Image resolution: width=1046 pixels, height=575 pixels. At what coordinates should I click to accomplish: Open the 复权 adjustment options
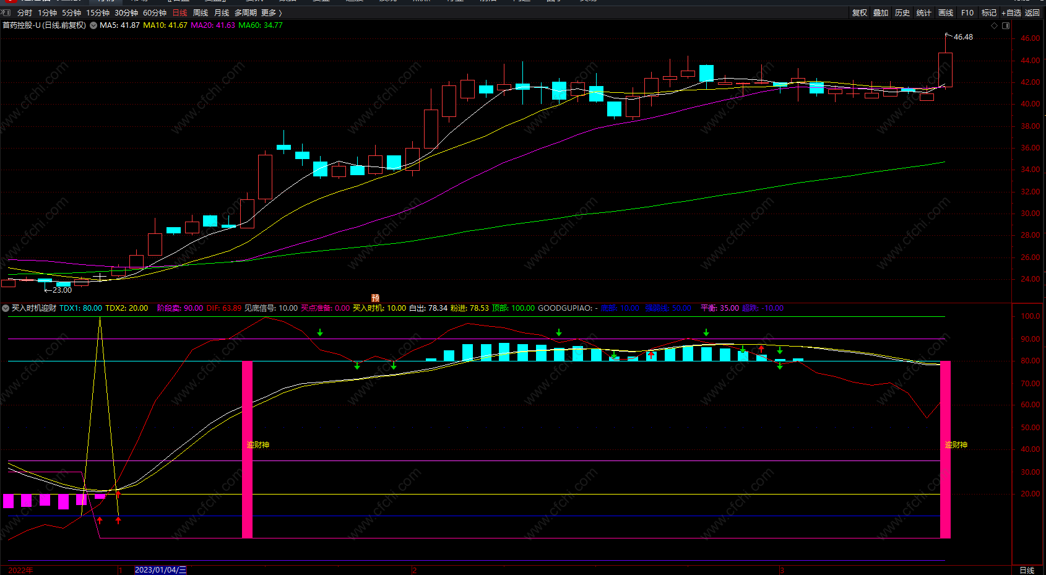pyautogui.click(x=860, y=13)
